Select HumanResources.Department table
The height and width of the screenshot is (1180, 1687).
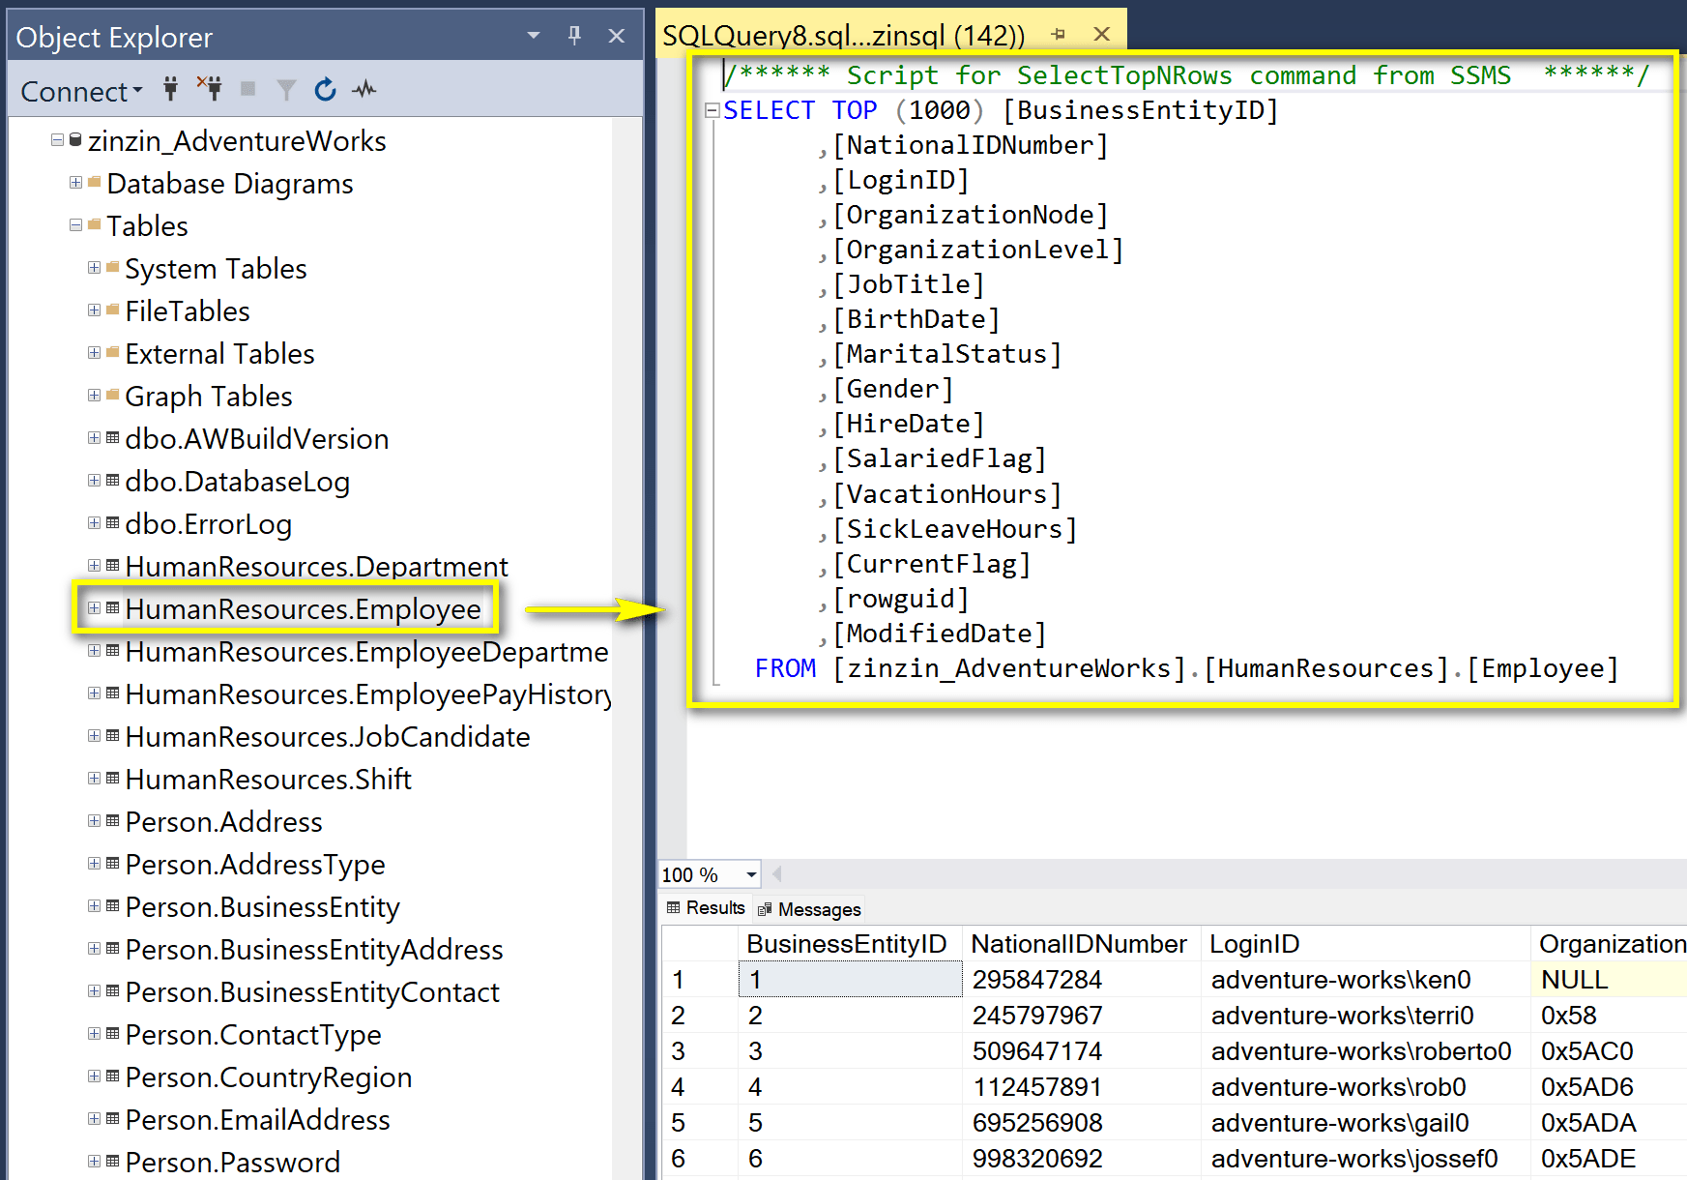tap(316, 567)
